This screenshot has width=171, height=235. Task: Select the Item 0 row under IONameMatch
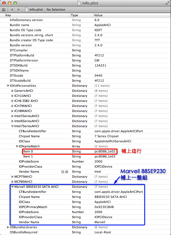tap(85, 152)
